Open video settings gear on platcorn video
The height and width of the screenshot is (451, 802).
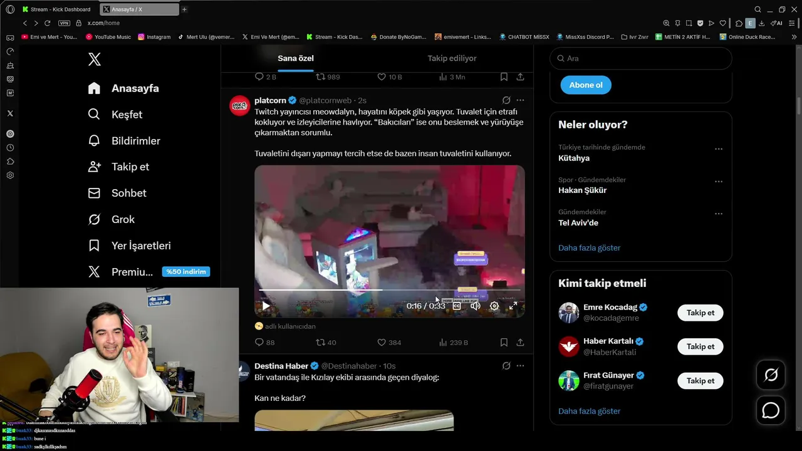(494, 306)
